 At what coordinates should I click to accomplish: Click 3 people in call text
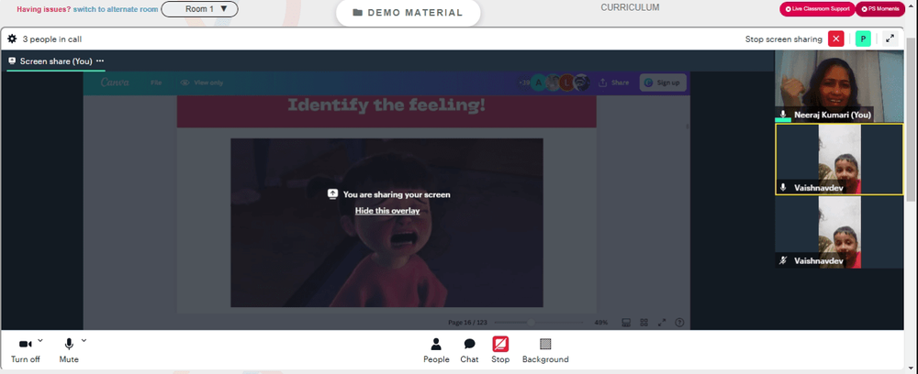pos(52,39)
